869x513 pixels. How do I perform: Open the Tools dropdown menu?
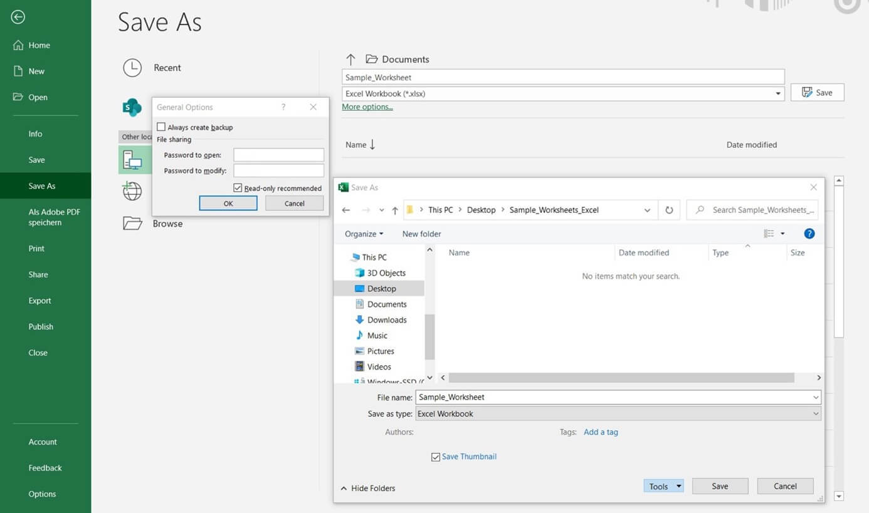pos(663,485)
